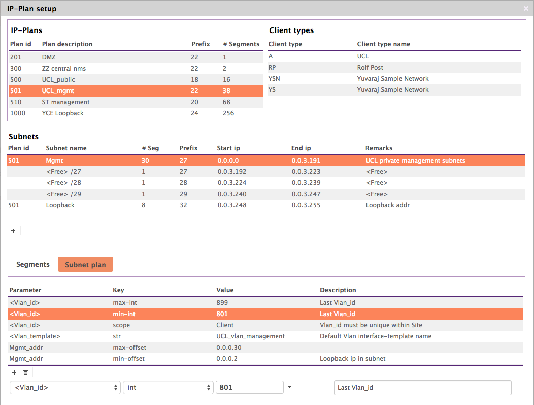Select the Rolf Post client type
Image resolution: width=534 pixels, height=405 pixels.
[394, 68]
